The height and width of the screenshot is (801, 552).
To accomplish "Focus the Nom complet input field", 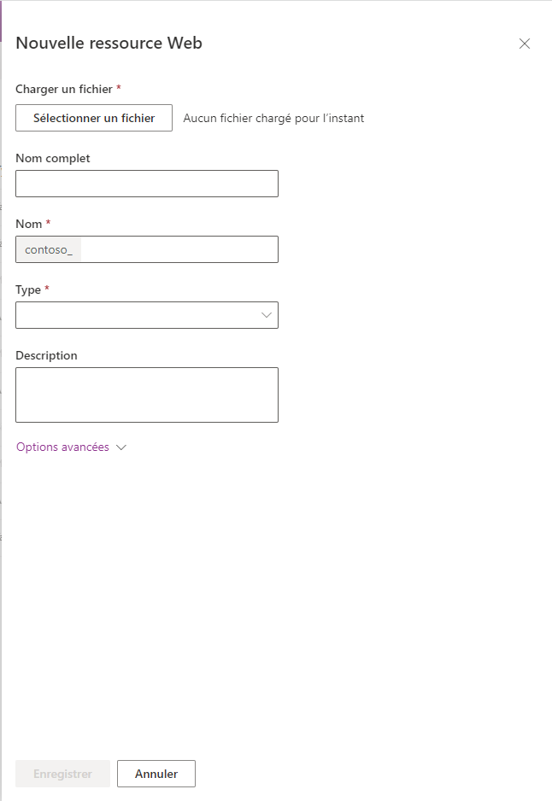I will tap(146, 184).
